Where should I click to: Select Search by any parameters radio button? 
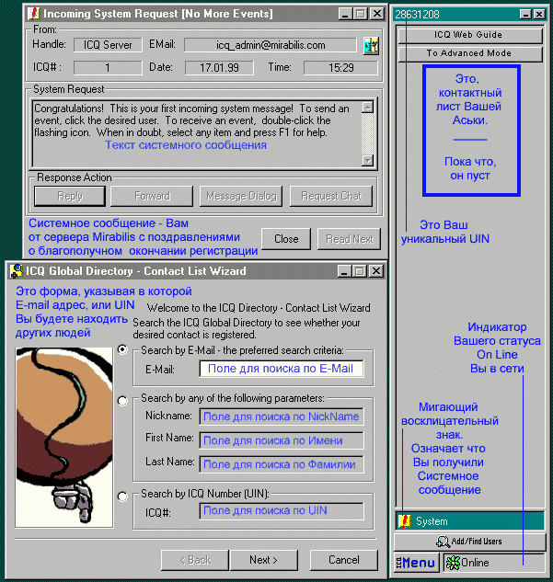click(x=122, y=401)
